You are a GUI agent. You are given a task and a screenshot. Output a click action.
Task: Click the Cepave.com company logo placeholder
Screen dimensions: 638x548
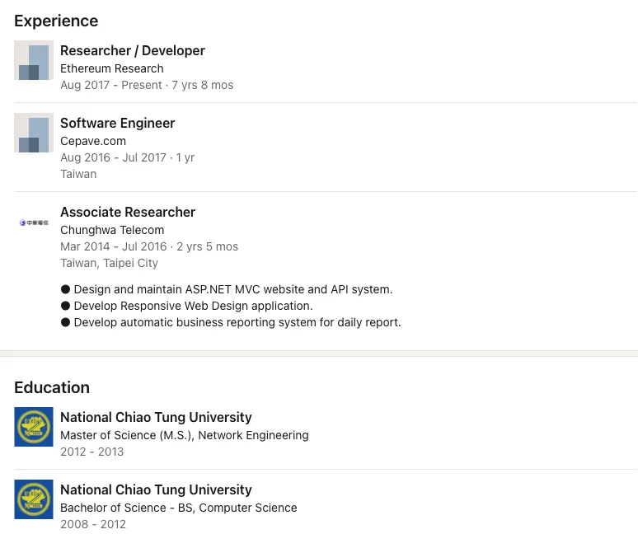pos(34,133)
